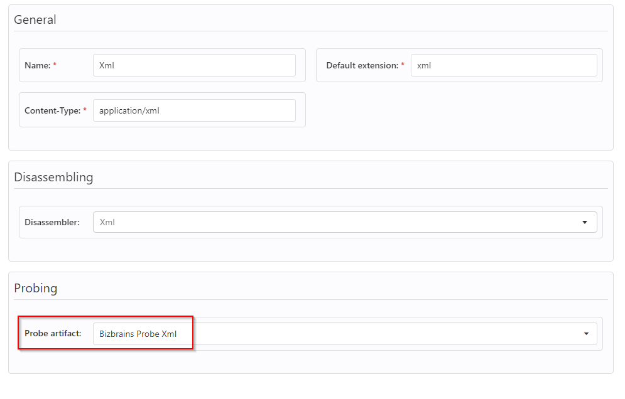Click the red asterisk beside Default extension
Viewport: 625px width, 399px height.
pyautogui.click(x=402, y=65)
